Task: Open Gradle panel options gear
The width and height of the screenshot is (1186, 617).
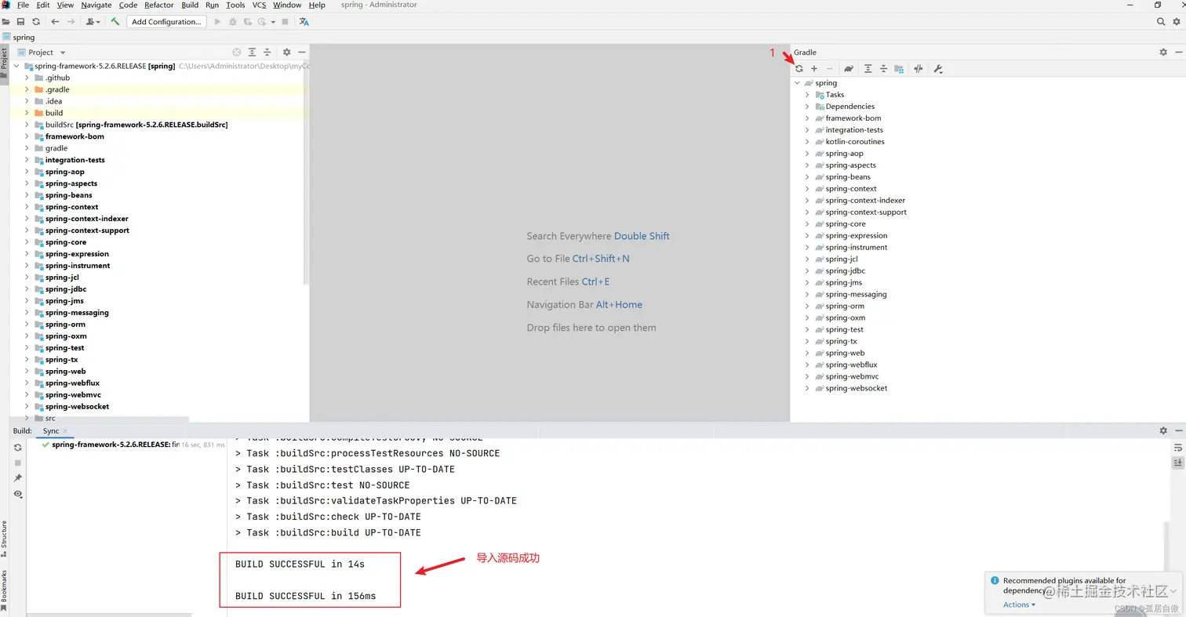Action: (1163, 53)
